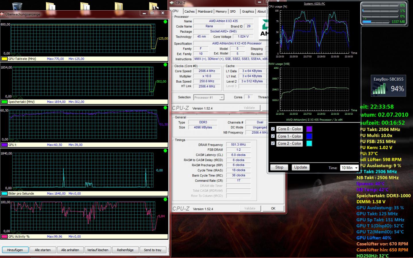Click the Überwachungsanzeige window title icon
Image resolution: width=413 pixels, height=258 pixels.
click(x=2, y=14)
